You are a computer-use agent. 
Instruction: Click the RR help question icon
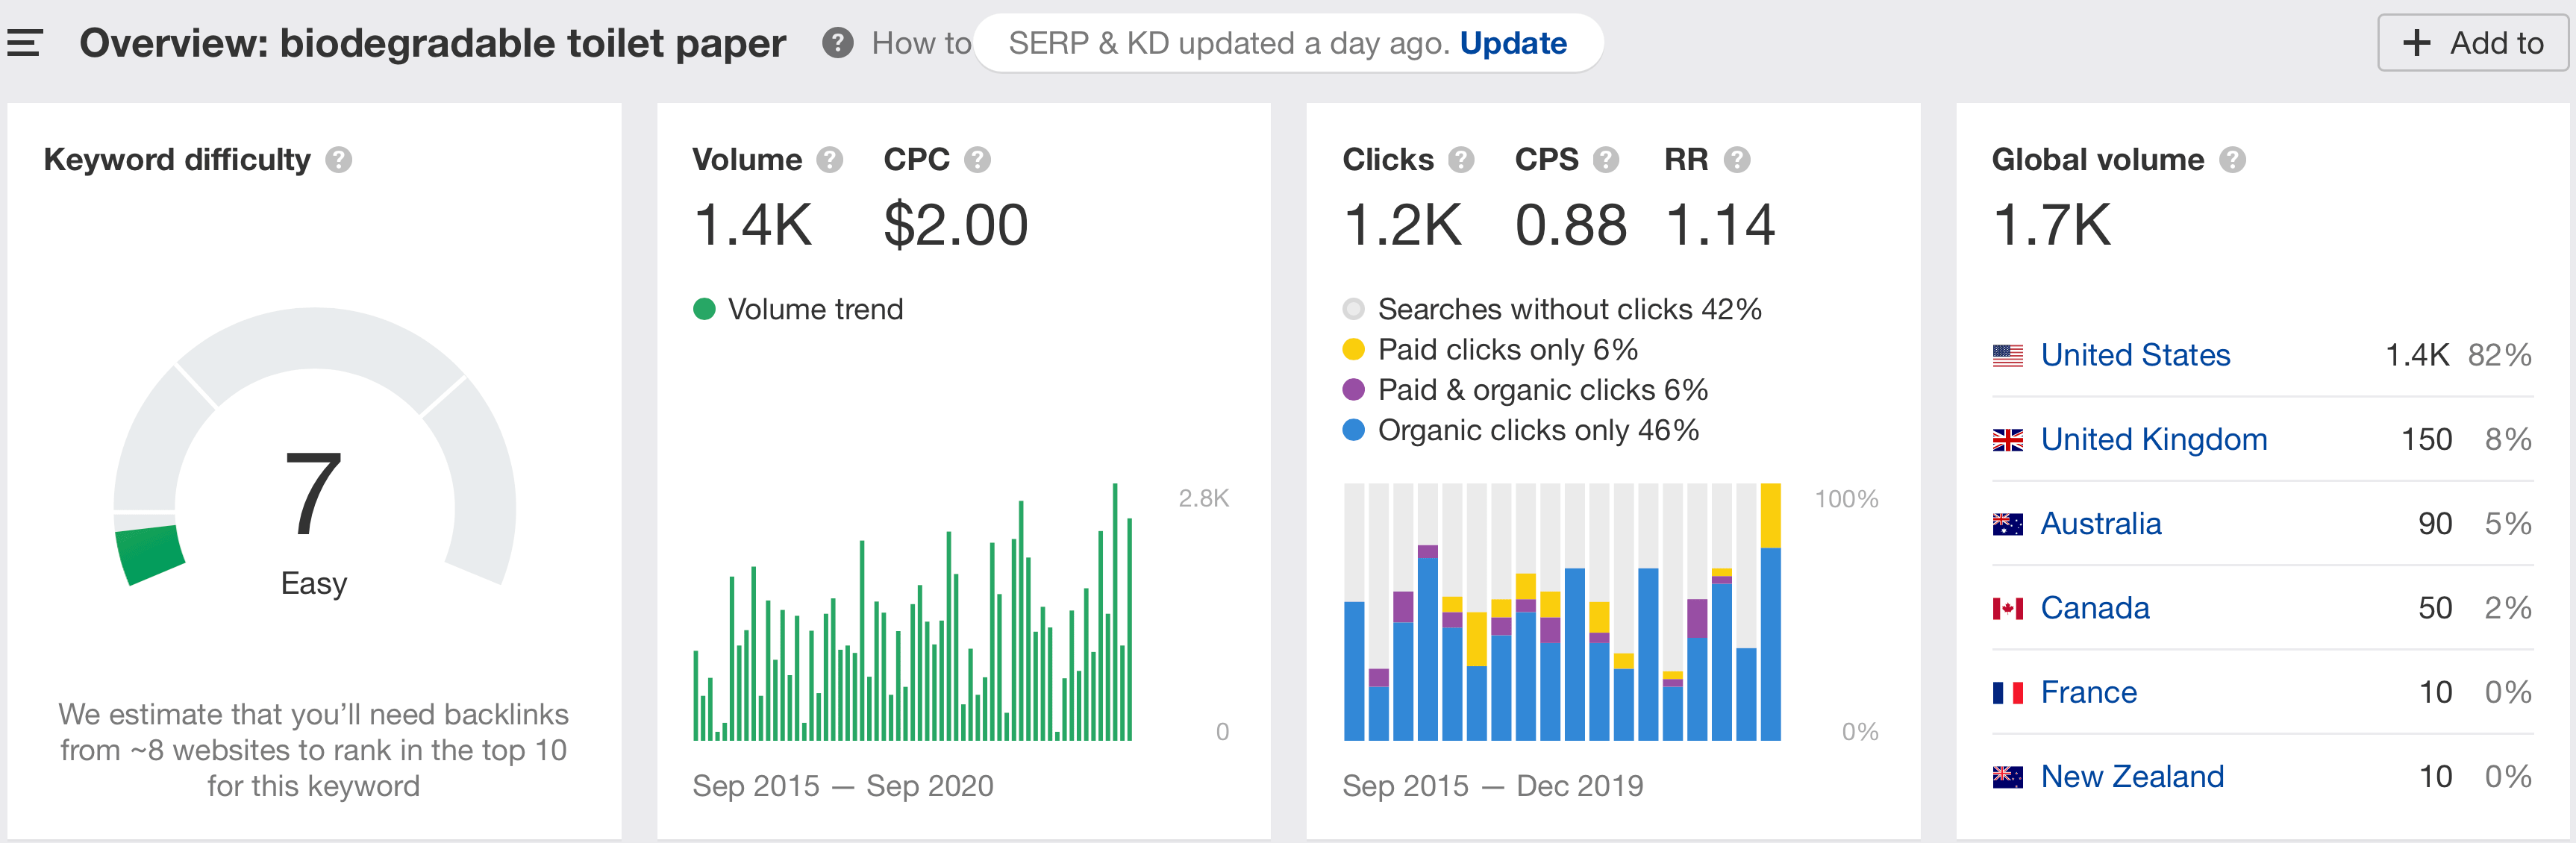tap(1737, 160)
